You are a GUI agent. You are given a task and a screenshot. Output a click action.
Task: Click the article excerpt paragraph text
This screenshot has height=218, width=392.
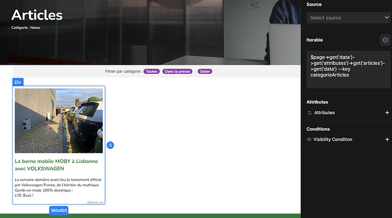[58, 187]
